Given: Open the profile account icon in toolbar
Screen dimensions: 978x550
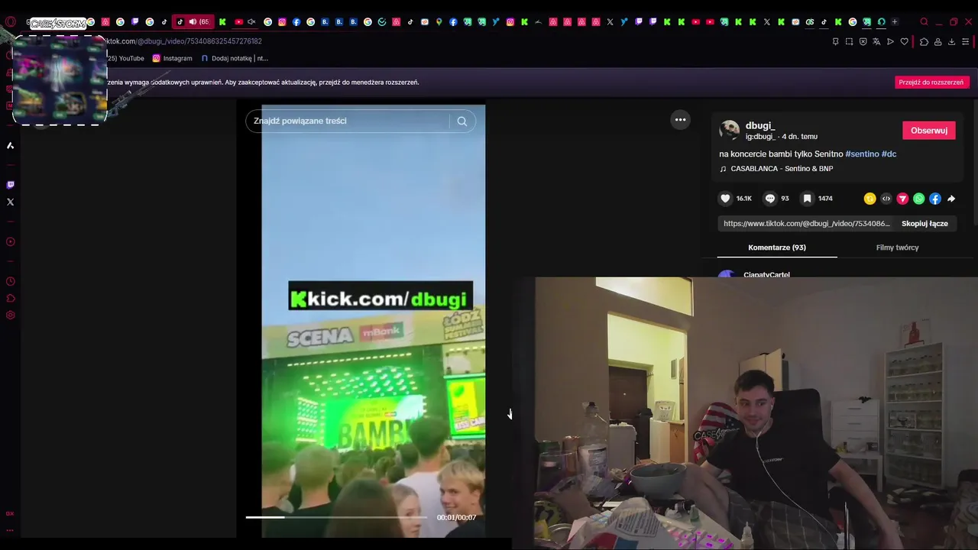Looking at the screenshot, I should [938, 41].
